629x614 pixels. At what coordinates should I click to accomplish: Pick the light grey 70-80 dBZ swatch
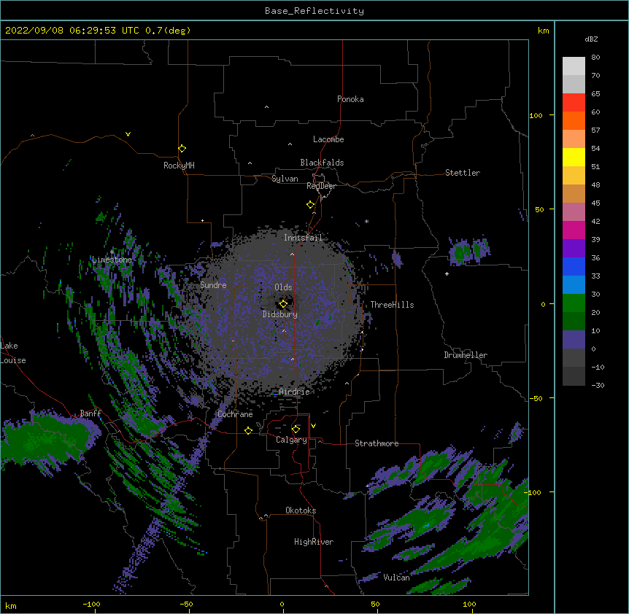[x=574, y=66]
